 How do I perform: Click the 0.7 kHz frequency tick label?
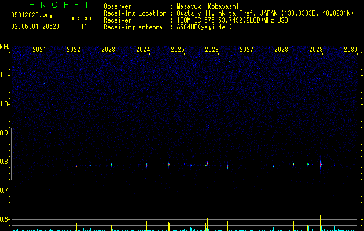[x=5, y=191]
